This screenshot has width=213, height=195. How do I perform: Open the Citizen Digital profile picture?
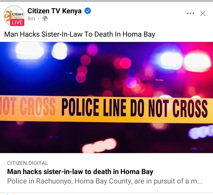point(14,15)
